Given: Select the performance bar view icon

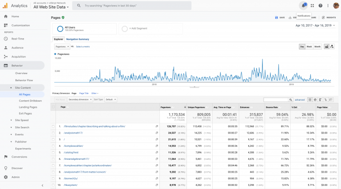Looking at the screenshot, I should point(320,100).
